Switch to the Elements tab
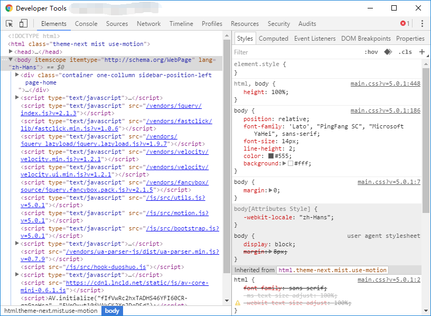431x316 pixels. 54,24
